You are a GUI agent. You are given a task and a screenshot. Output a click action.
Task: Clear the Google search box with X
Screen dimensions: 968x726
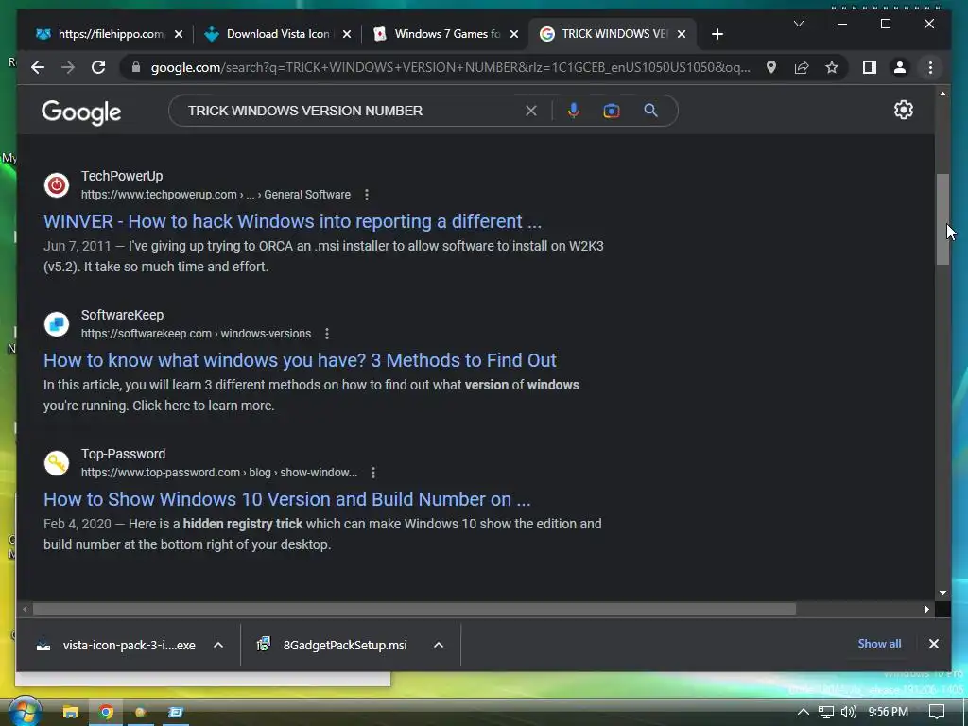pyautogui.click(x=531, y=112)
